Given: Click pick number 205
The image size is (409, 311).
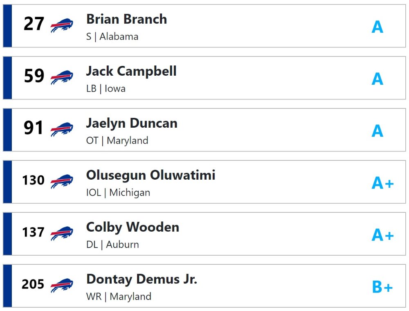Looking at the screenshot, I should click(x=33, y=284).
